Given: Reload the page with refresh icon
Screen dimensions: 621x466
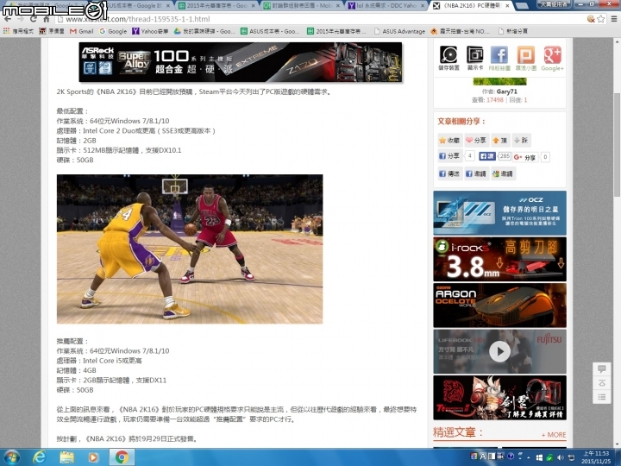Looking at the screenshot, I should point(34,19).
